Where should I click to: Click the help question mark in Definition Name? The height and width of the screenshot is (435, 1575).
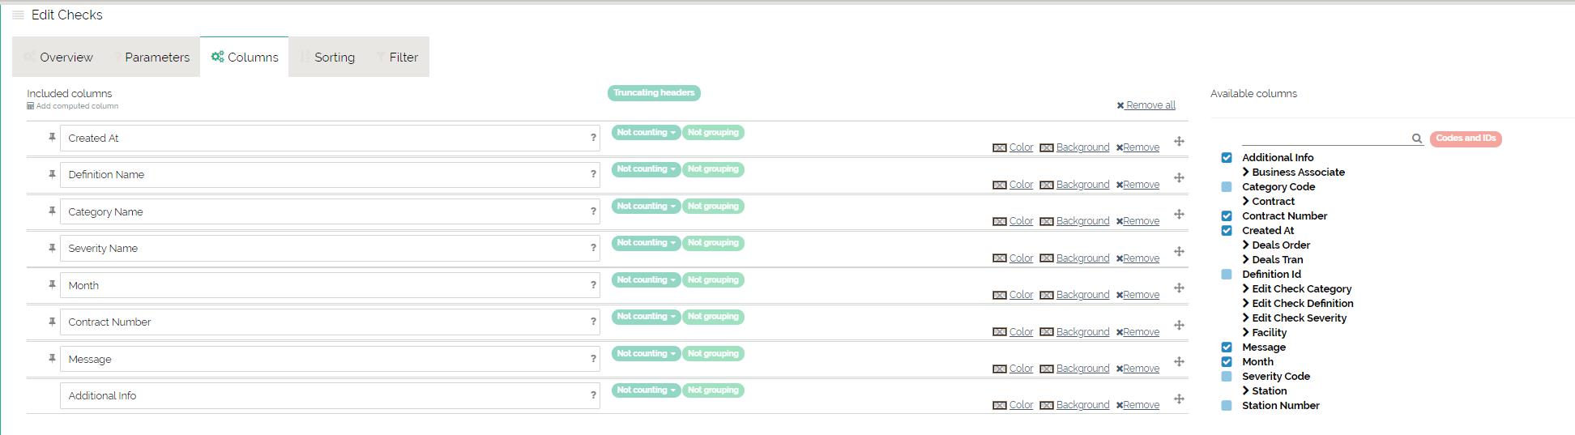coord(593,174)
